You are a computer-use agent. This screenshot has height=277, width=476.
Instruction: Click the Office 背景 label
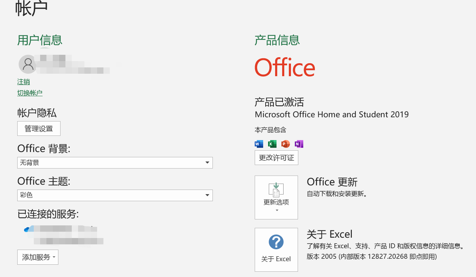pyautogui.click(x=44, y=149)
